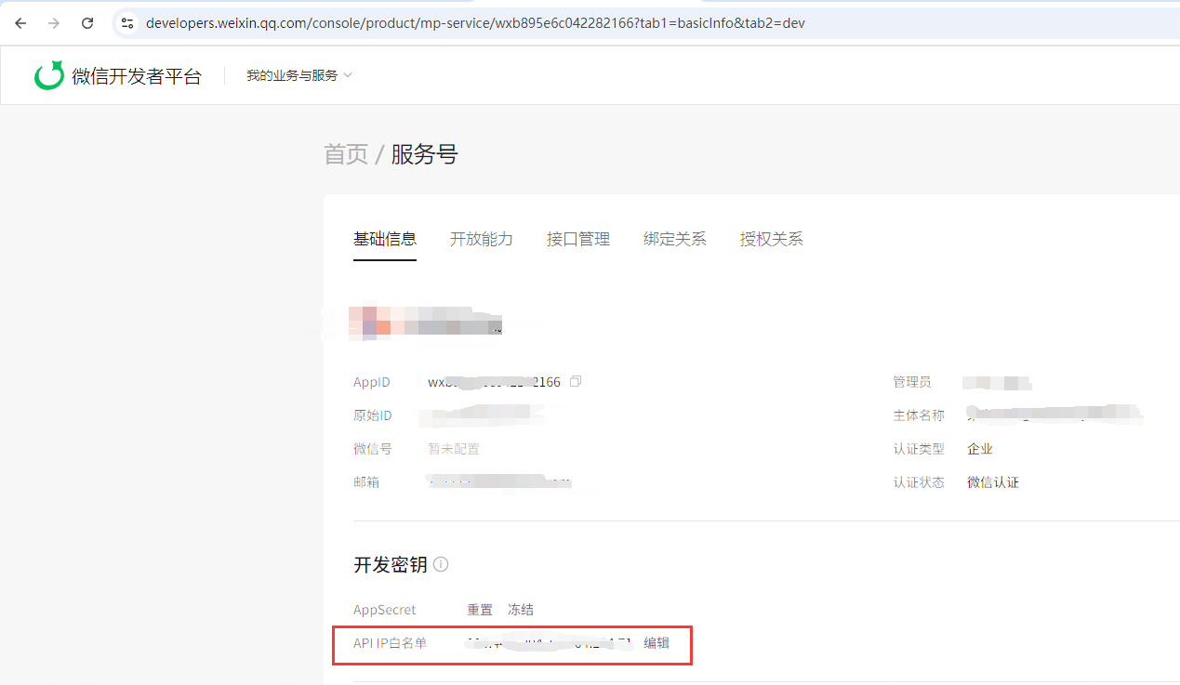Click the 服务号 breadcrumb heading
The image size is (1180, 685).
424,154
